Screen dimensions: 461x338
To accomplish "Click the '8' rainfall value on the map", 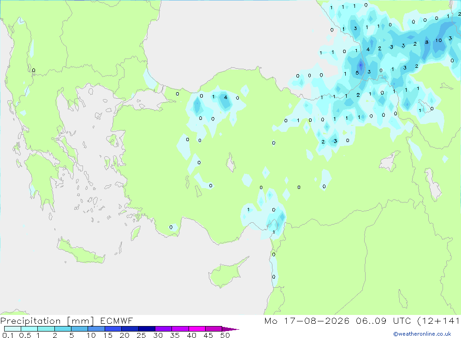I will tap(426, 42).
